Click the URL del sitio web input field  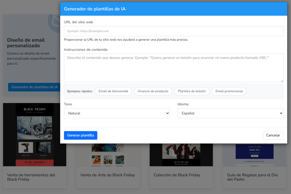click(x=173, y=31)
